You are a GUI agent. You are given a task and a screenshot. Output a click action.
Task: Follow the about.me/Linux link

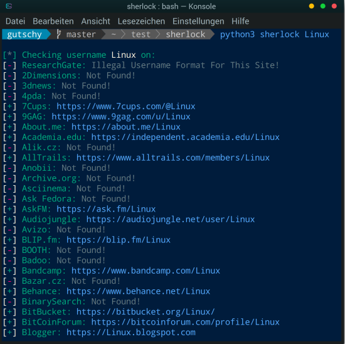[126, 127]
